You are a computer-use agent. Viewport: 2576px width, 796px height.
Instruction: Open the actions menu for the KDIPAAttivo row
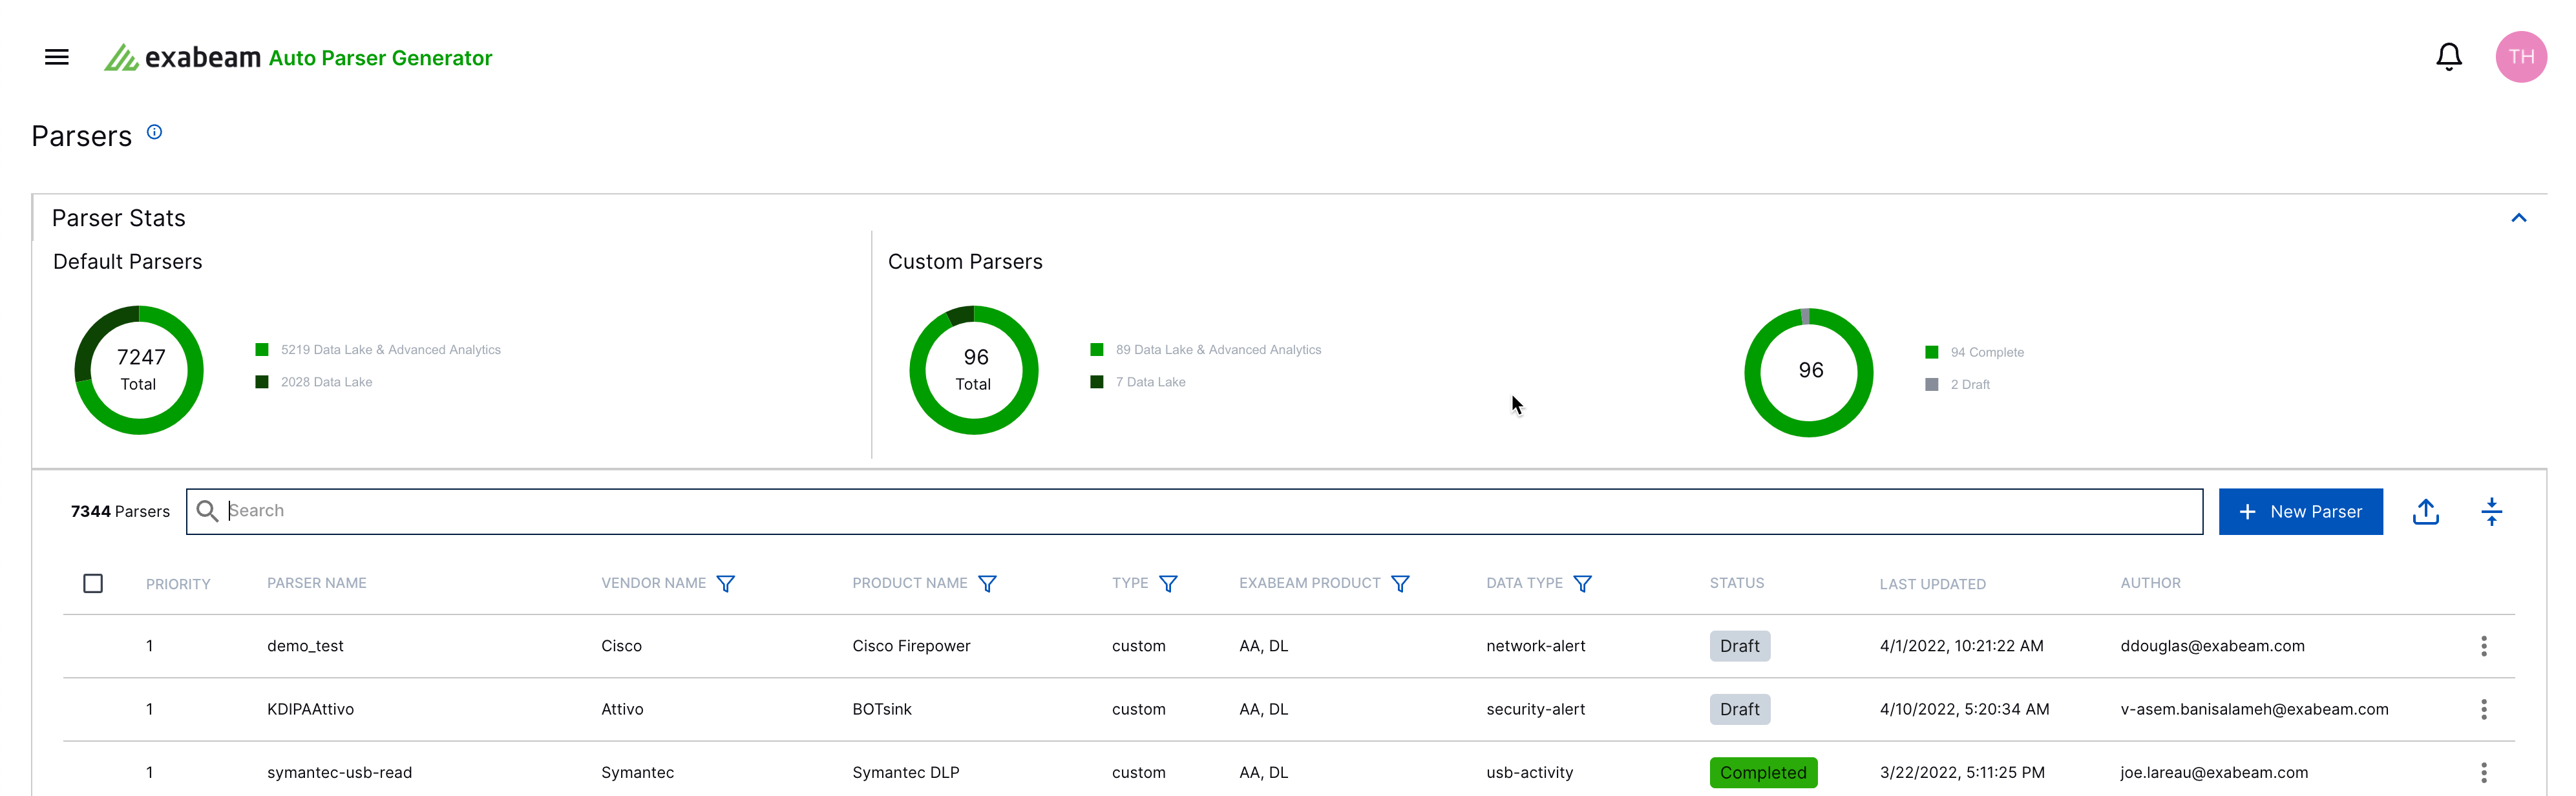(2483, 709)
